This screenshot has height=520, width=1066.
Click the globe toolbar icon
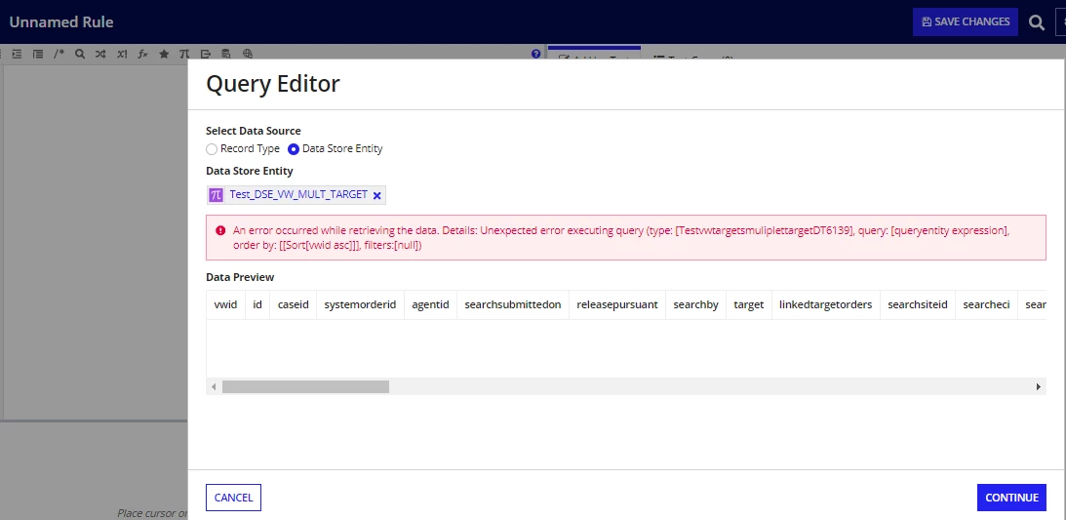[x=248, y=54]
